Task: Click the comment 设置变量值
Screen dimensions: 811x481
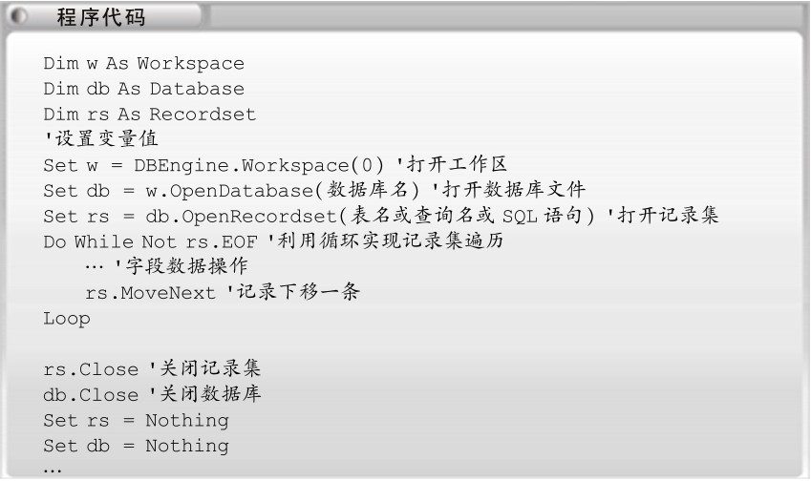Action: coord(102,138)
